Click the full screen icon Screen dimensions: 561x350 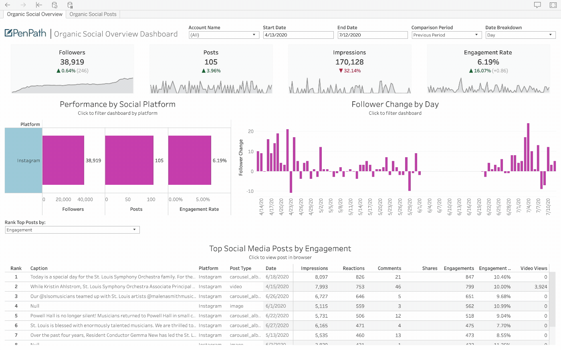coord(553,5)
